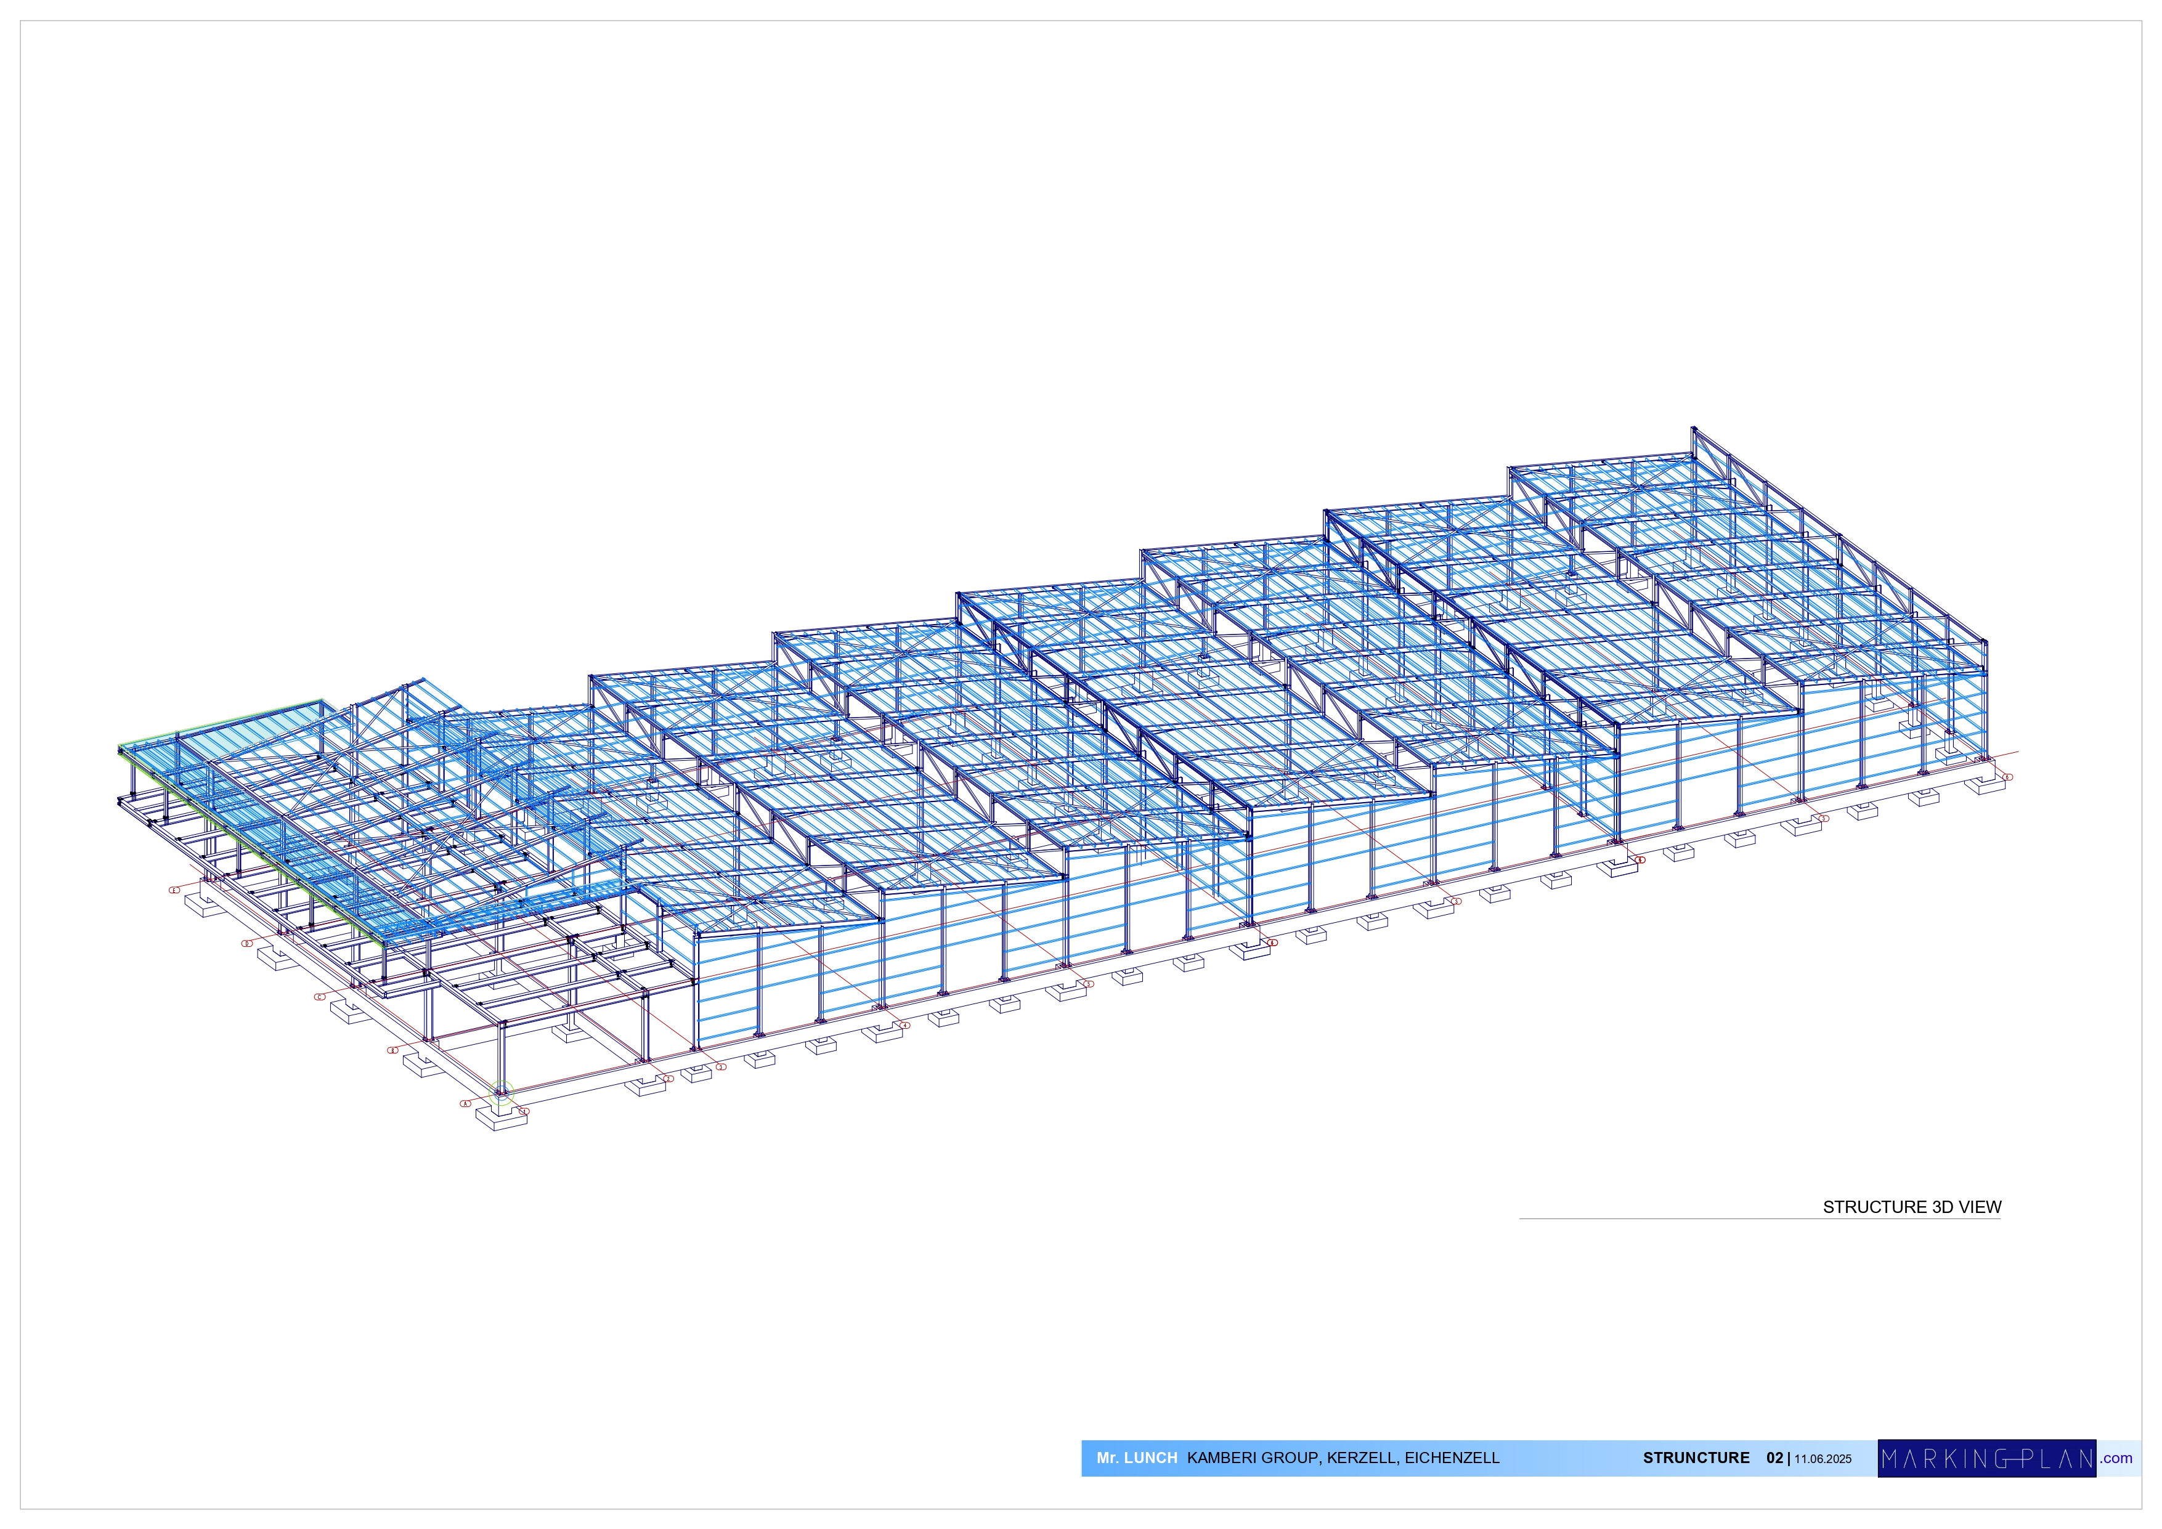Image resolution: width=2162 pixels, height=1529 pixels.
Task: Click the MARKINGPLAN logo
Action: click(1987, 1458)
